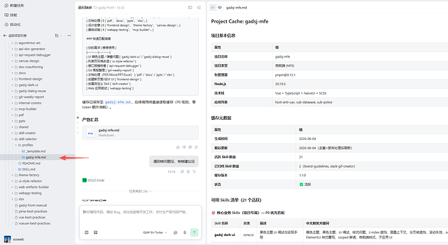448x245 pixels.
Task: Collapse the profiles folder
Action: pyautogui.click(x=16, y=145)
